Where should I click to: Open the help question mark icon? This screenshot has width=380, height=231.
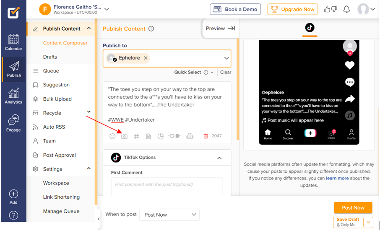pyautogui.click(x=13, y=215)
